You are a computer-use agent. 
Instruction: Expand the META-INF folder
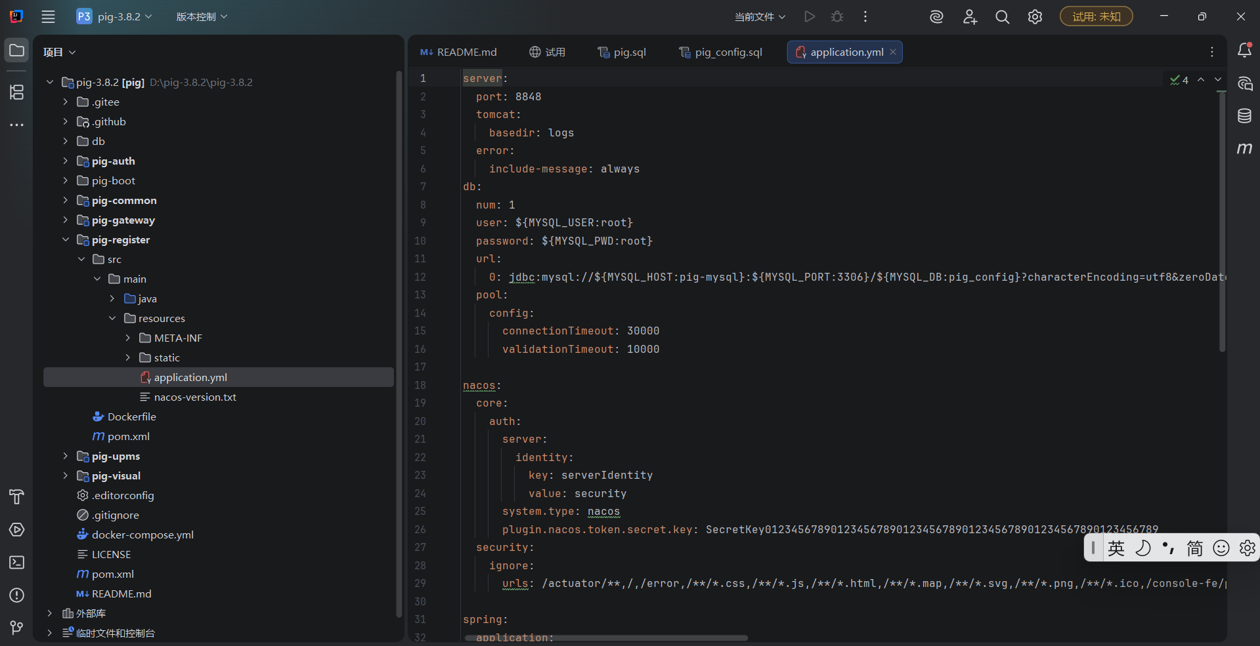coord(128,338)
